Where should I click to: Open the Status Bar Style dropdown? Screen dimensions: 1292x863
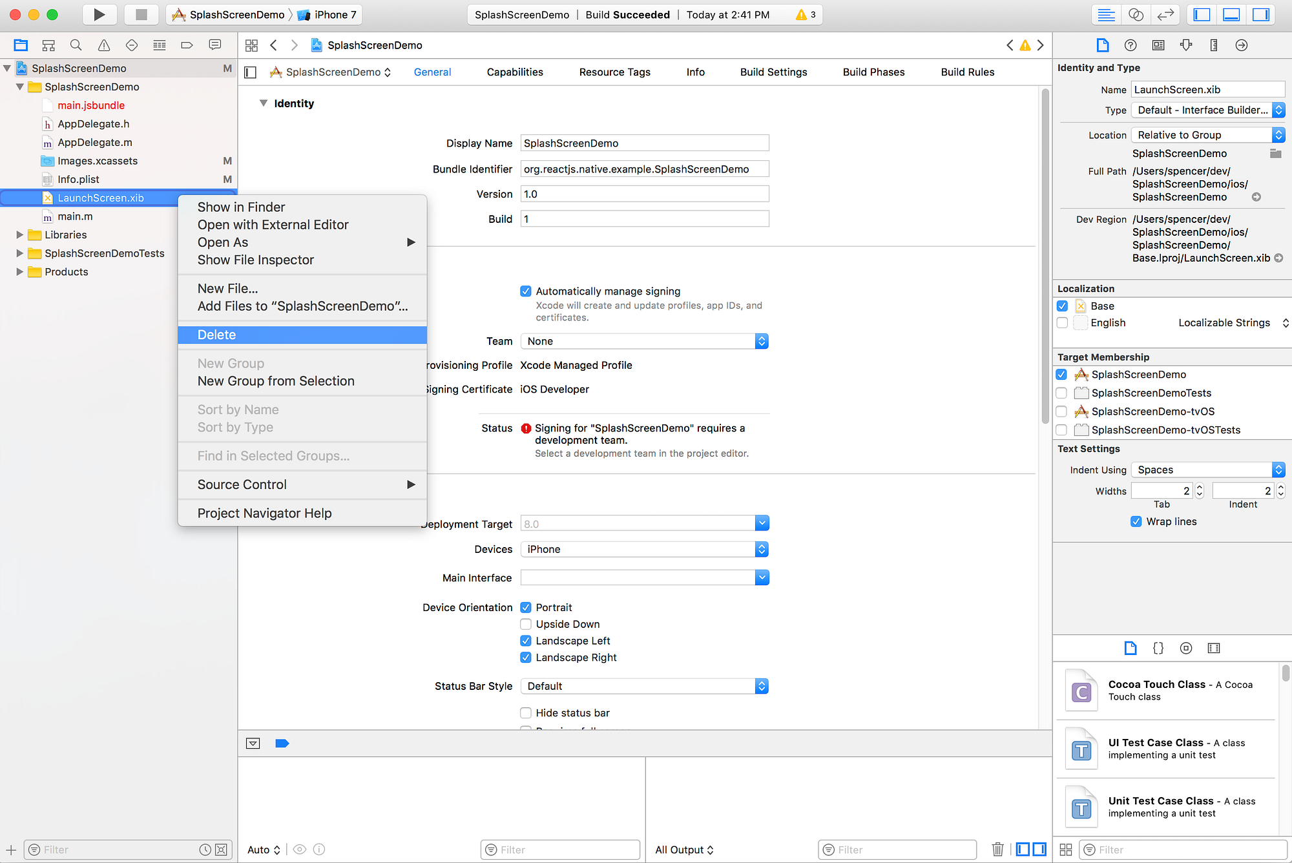(644, 686)
